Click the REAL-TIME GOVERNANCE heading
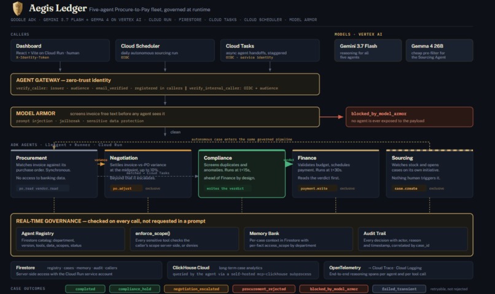 [111, 221]
